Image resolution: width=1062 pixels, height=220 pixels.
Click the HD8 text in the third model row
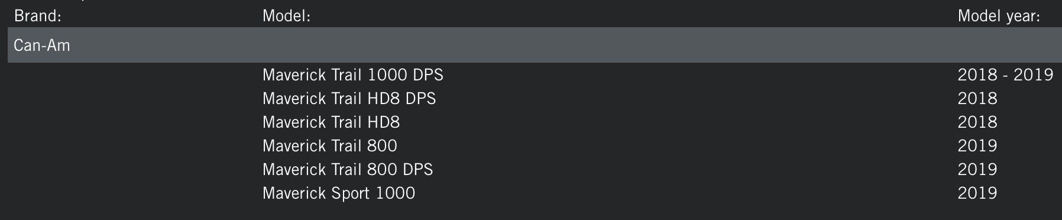click(383, 122)
